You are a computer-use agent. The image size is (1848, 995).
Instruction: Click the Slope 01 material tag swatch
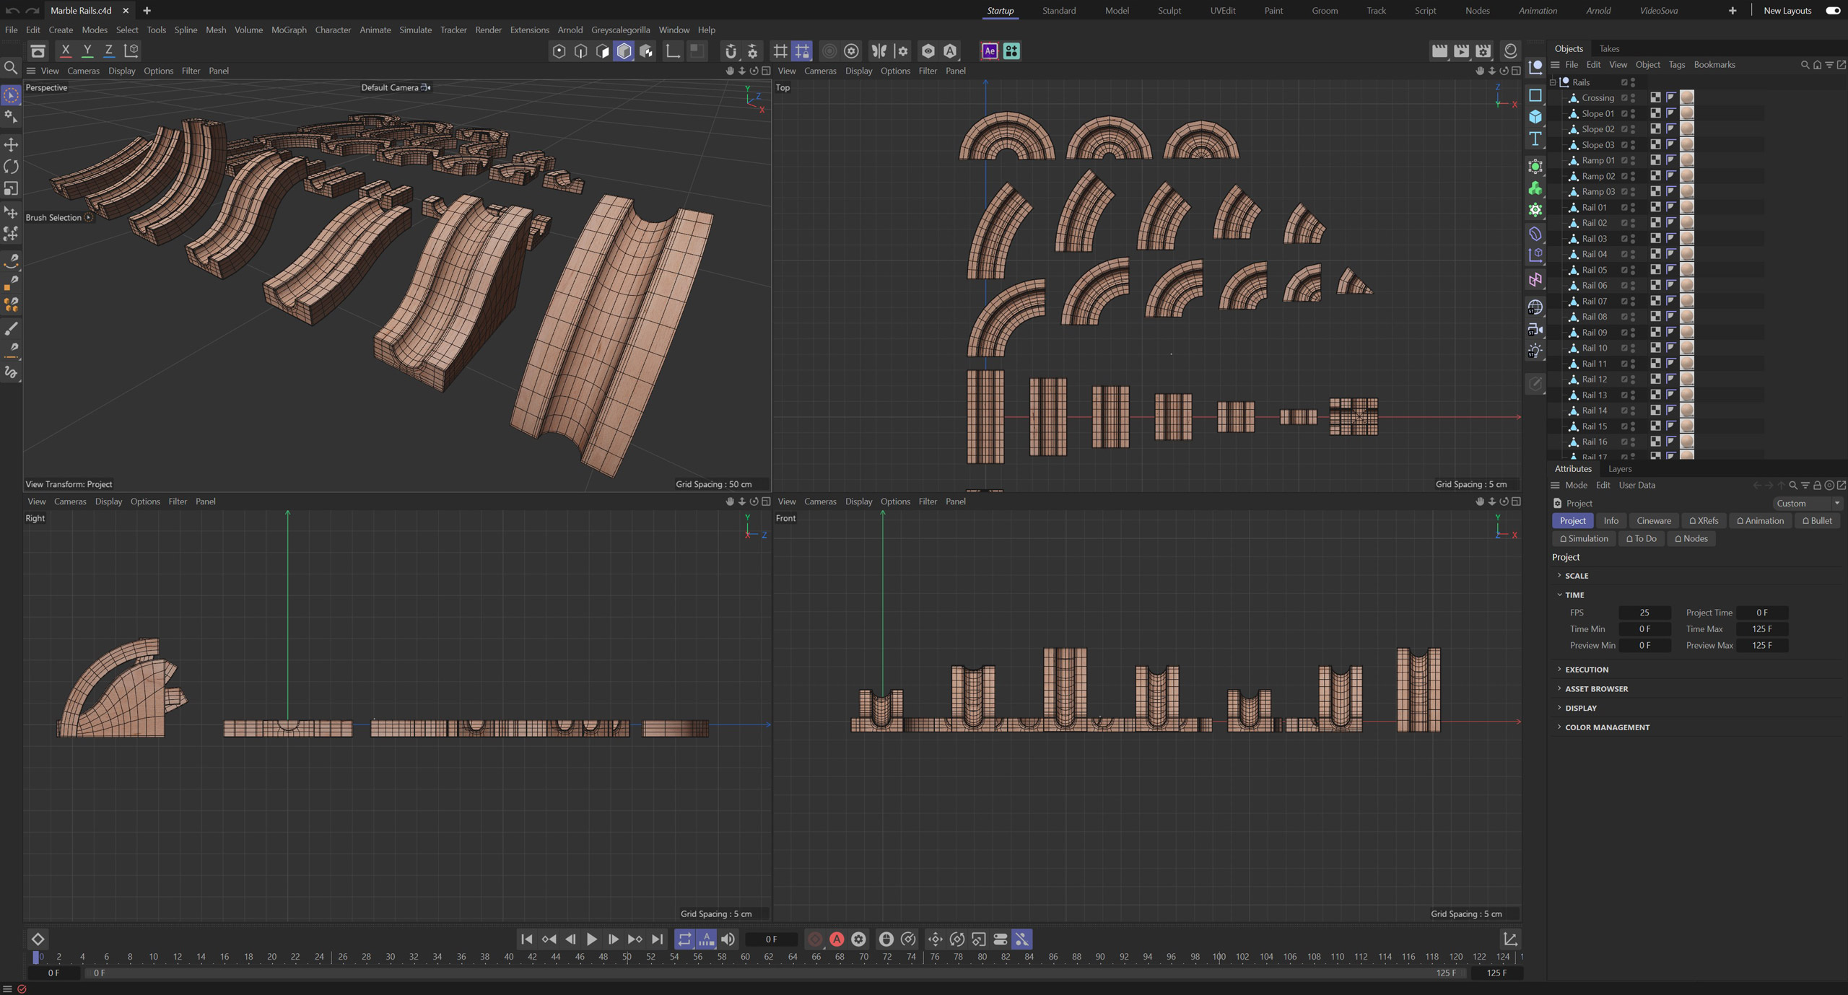[x=1687, y=113]
